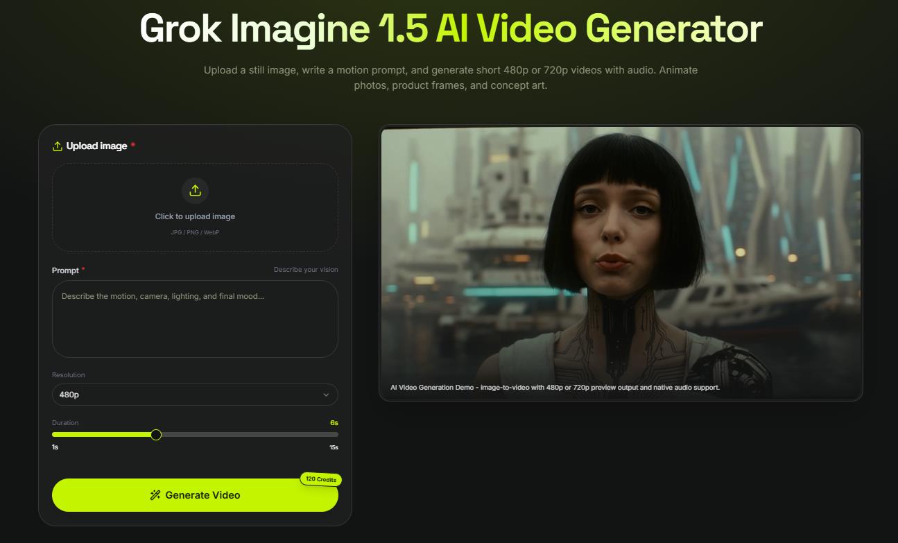
Task: Click the 120 Credits badge
Action: 321,479
